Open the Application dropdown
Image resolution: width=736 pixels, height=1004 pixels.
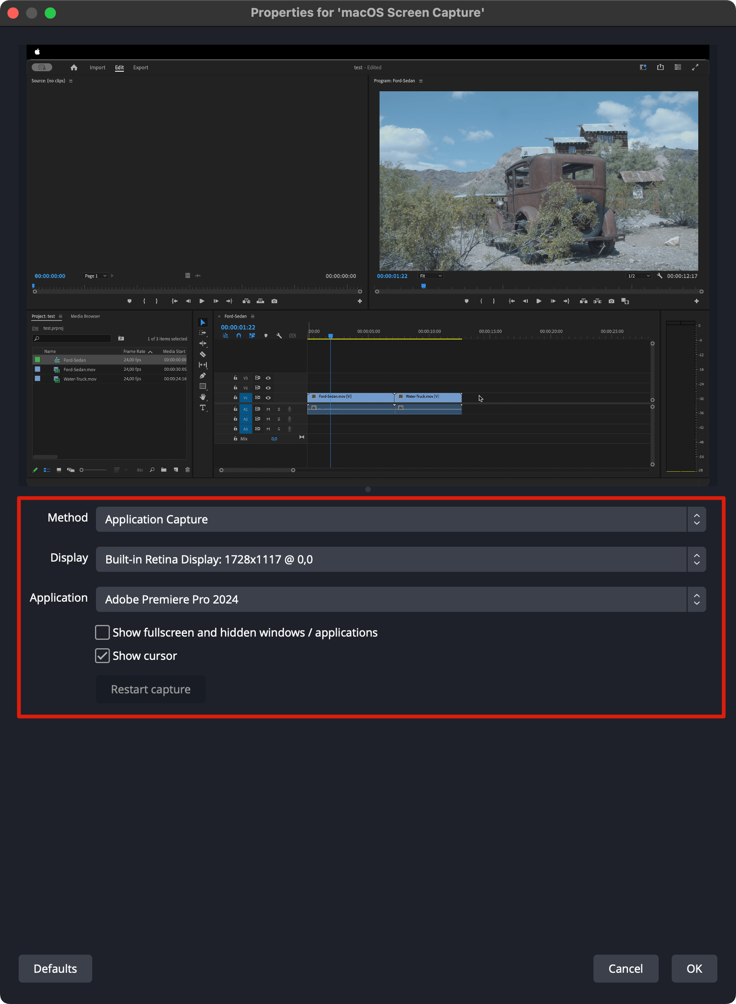pos(401,599)
